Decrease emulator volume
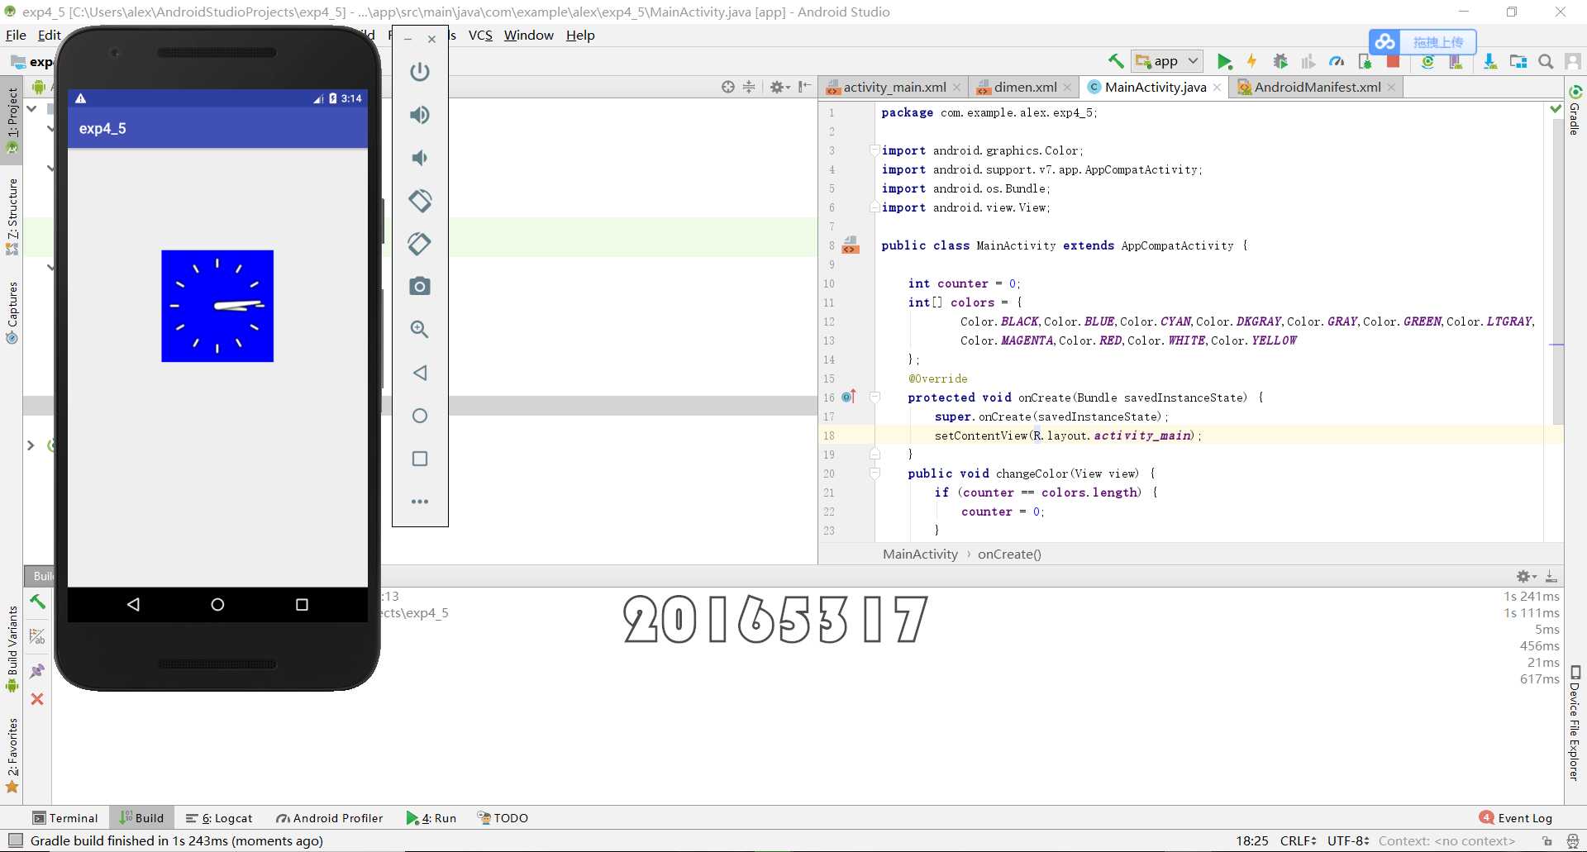This screenshot has height=852, width=1587. tap(420, 158)
